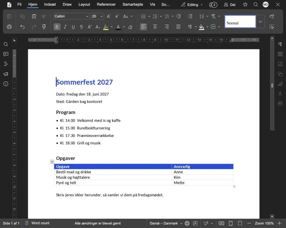This screenshot has width=286, height=228.
Task: Toggle italic formatting
Action: tap(65, 27)
